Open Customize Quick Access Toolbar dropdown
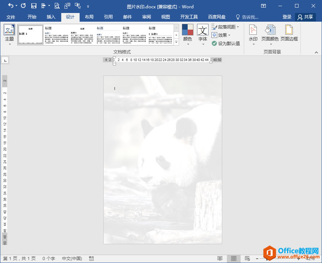Viewport: 322px width, 263px height. pyautogui.click(x=88, y=7)
